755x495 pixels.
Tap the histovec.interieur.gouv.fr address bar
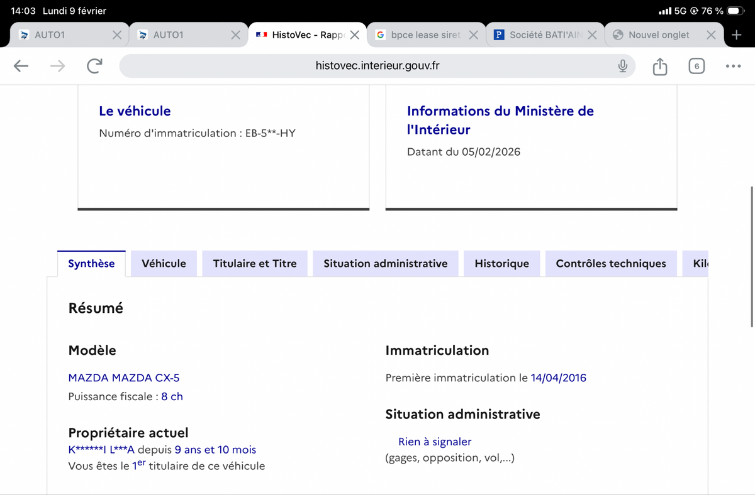click(377, 66)
